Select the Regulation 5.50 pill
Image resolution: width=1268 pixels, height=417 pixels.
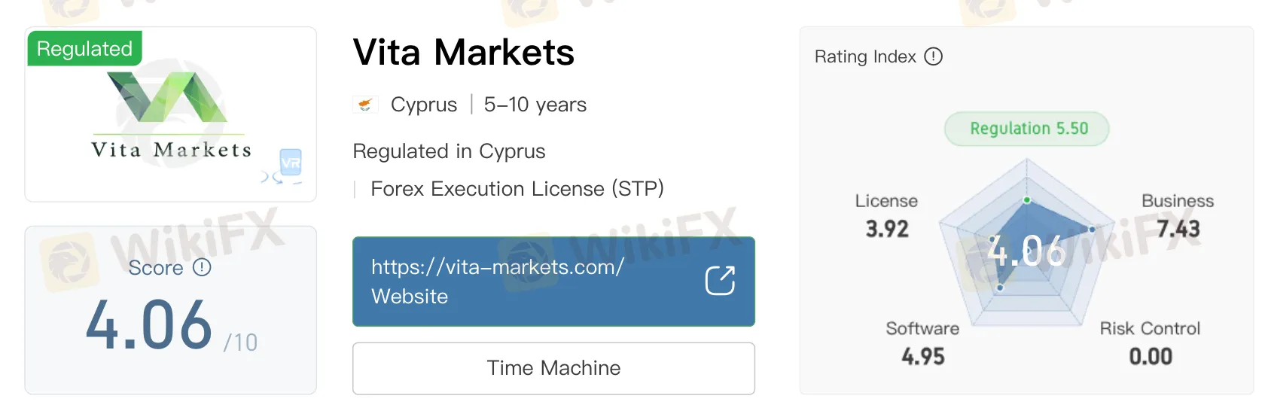[x=1027, y=129]
